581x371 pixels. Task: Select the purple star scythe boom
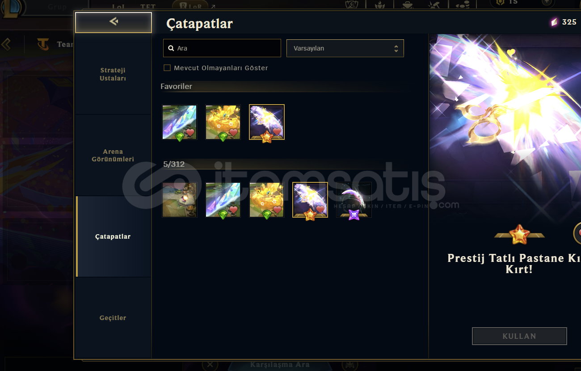[x=354, y=200]
